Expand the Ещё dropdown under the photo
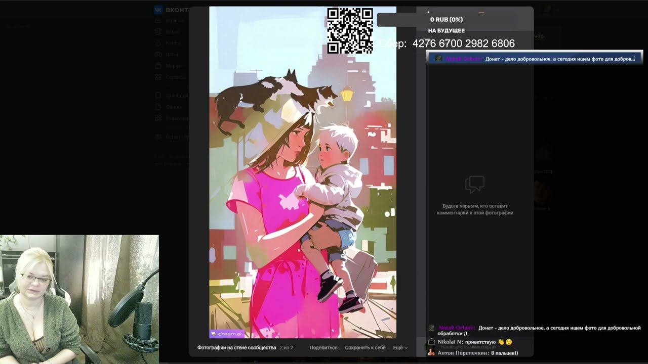648x364 pixels. pos(400,348)
